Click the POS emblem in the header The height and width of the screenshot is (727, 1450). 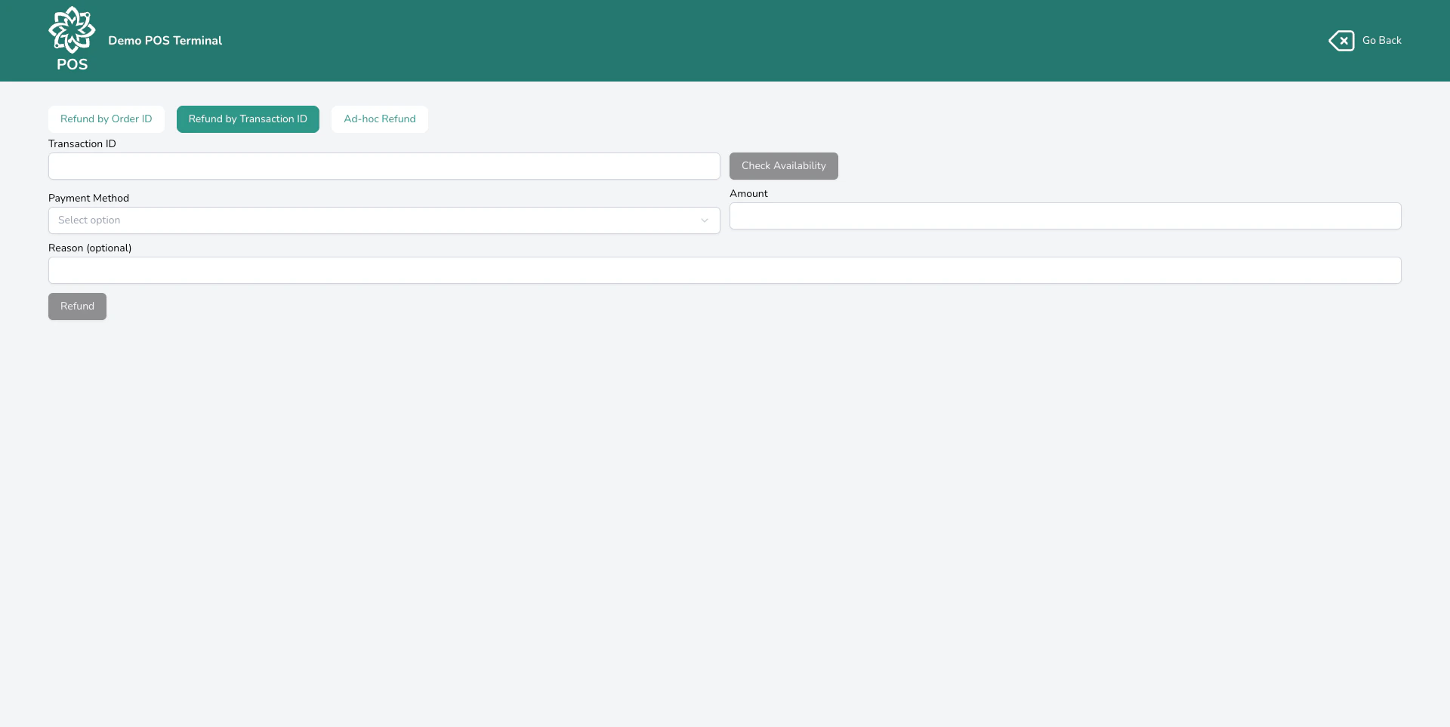(72, 38)
